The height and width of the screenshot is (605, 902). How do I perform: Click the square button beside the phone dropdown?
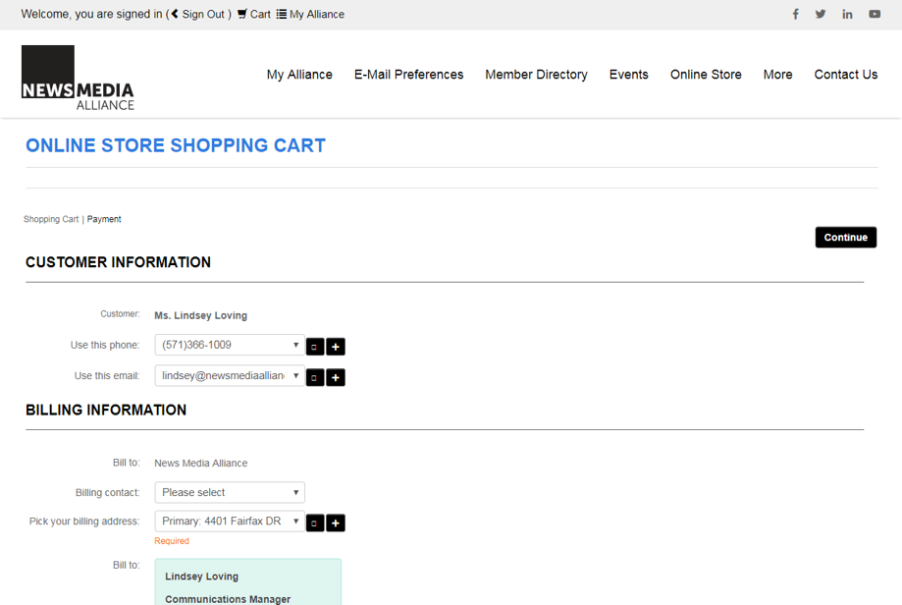(x=315, y=347)
